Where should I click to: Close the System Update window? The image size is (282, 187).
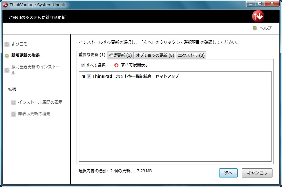click(272, 3)
